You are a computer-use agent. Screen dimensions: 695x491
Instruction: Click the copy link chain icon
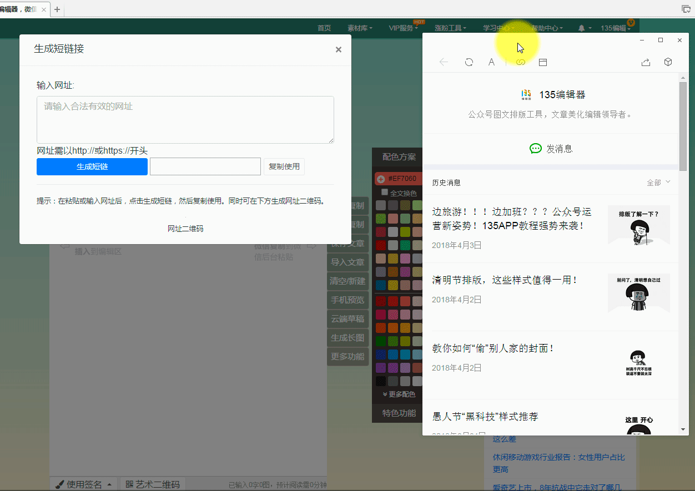520,63
